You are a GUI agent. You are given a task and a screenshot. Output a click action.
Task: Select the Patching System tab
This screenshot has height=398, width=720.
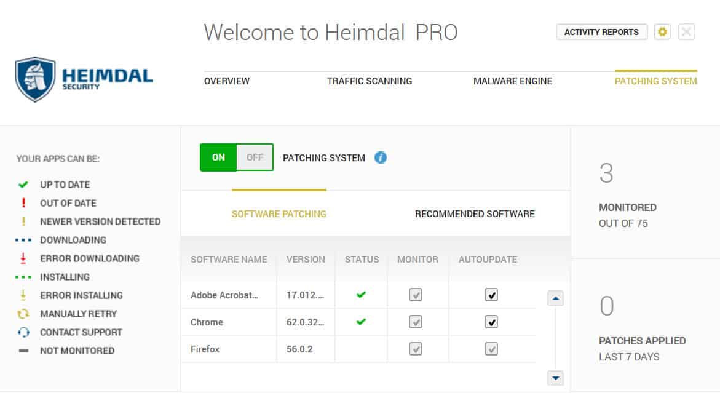pyautogui.click(x=655, y=81)
